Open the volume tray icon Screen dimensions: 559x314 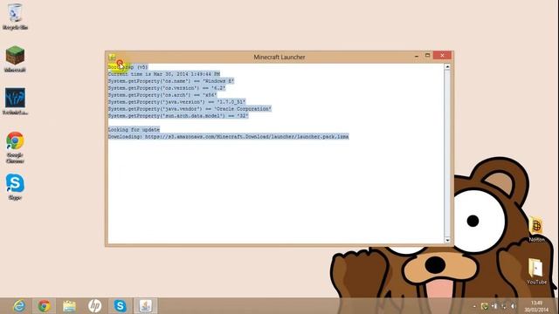[x=514, y=306]
